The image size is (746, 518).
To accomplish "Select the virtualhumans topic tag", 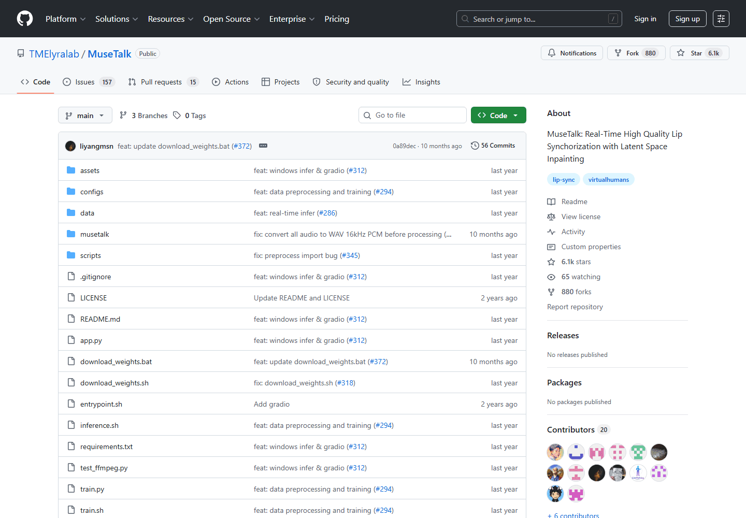I will (x=609, y=180).
